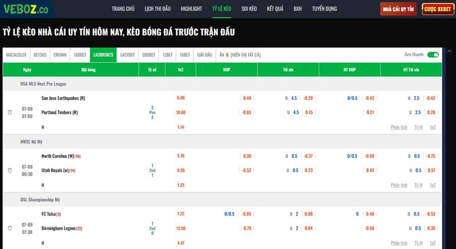Navigate to the BXH rankings page
456x249 pixels.
[x=298, y=9]
